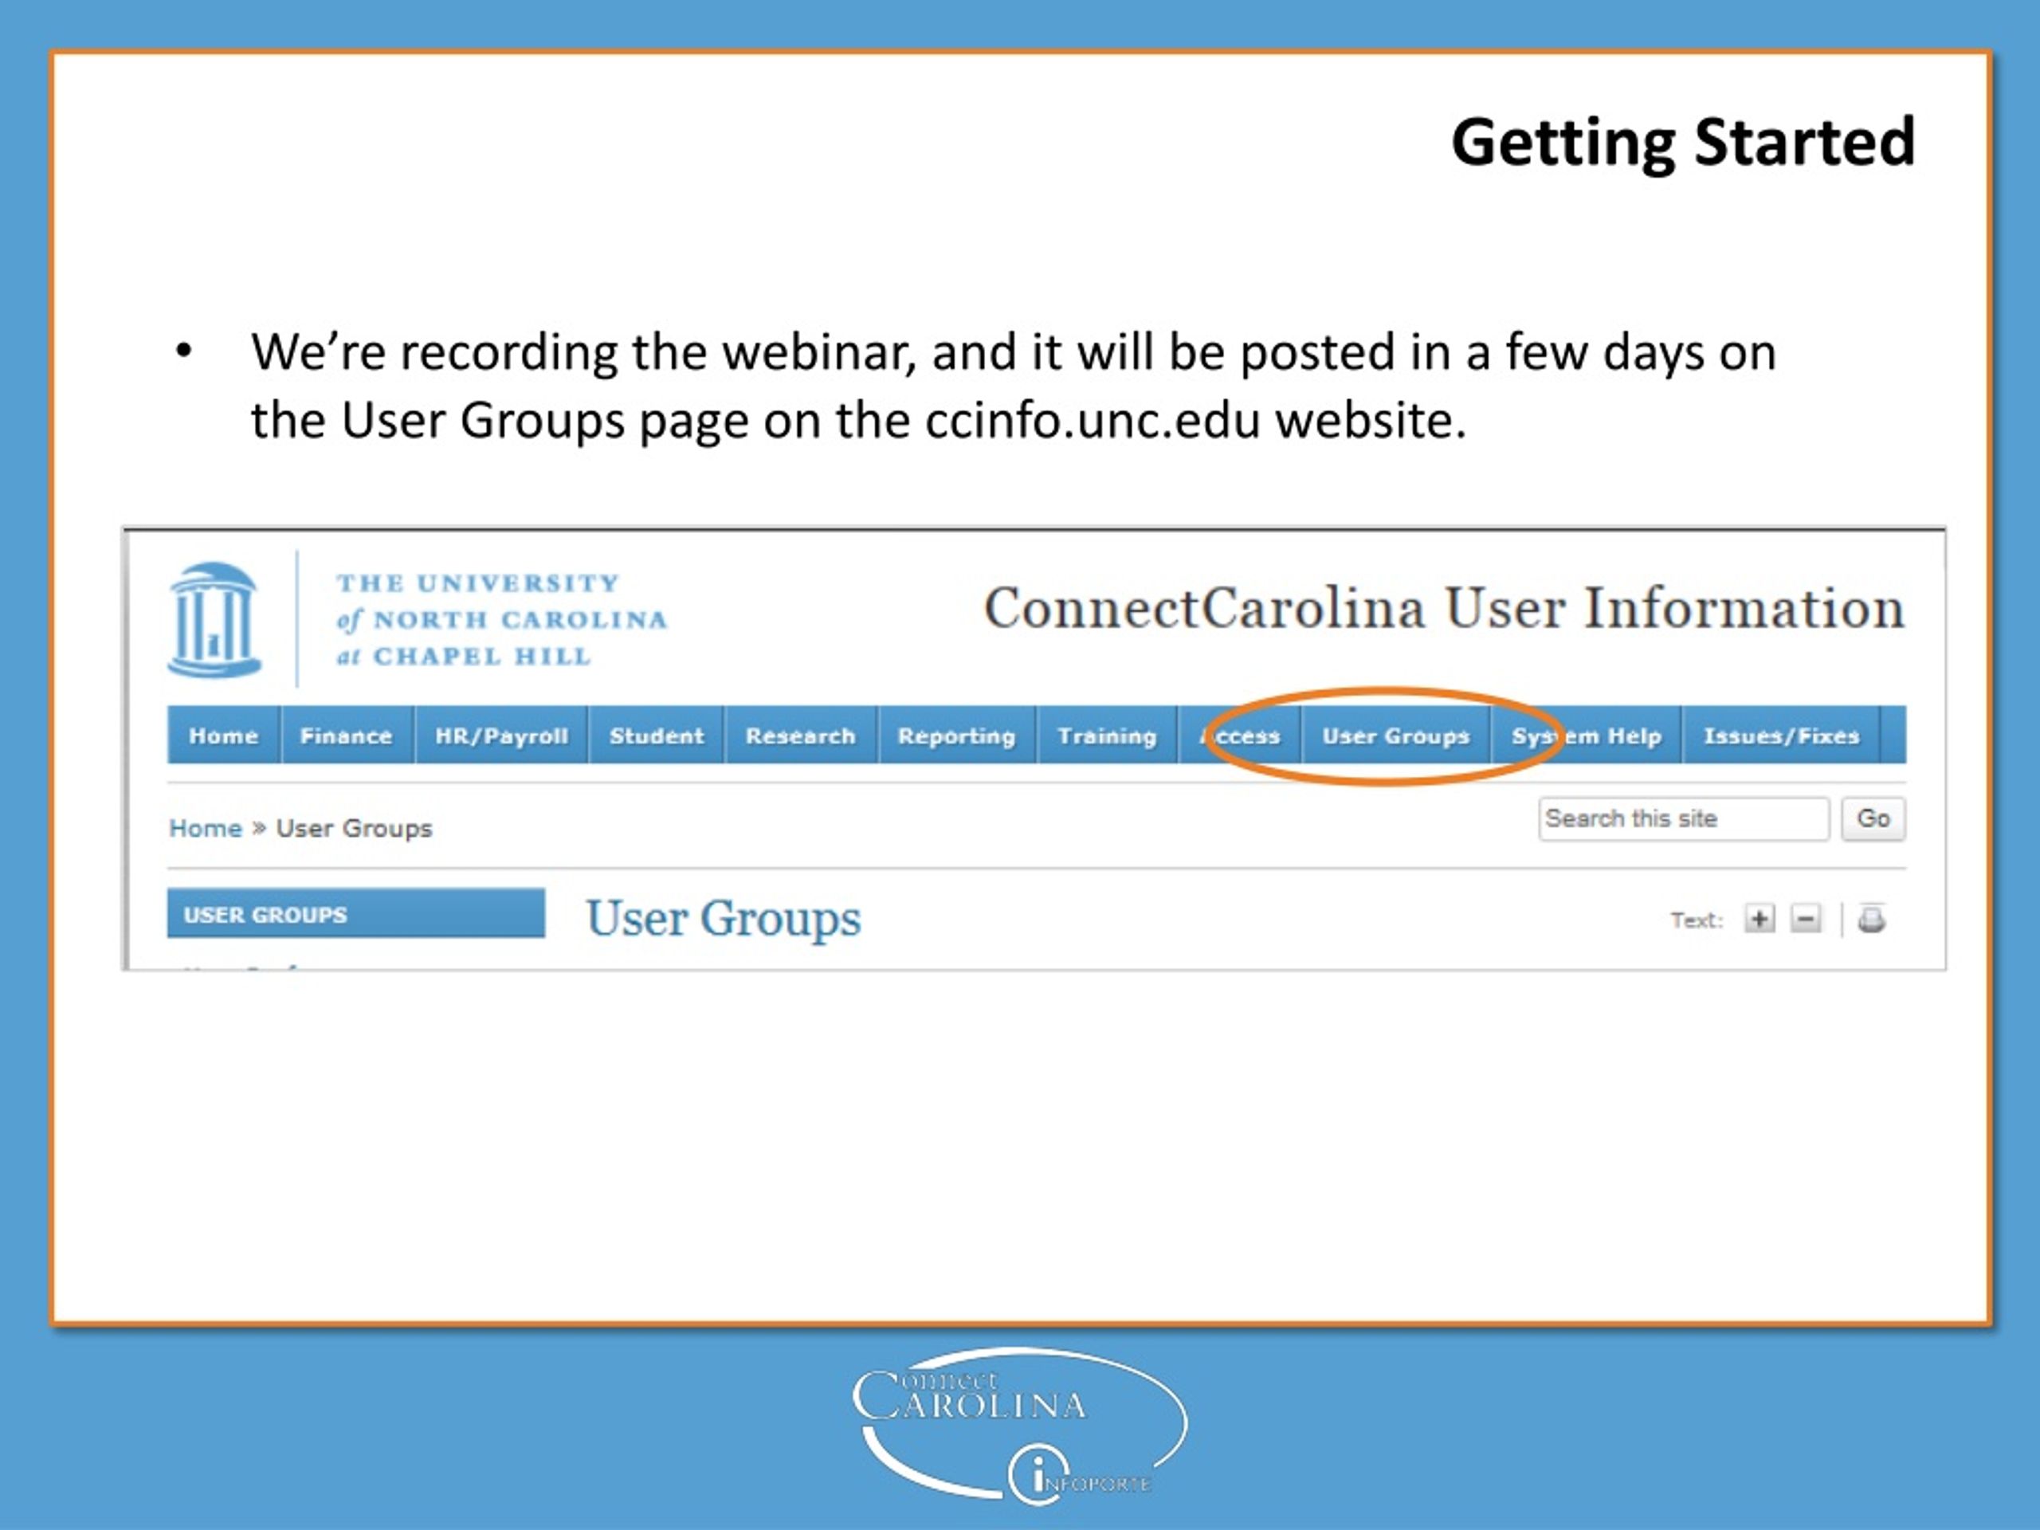Open the HR/Payroll menu tab
This screenshot has height=1530, width=2040.
(x=502, y=735)
